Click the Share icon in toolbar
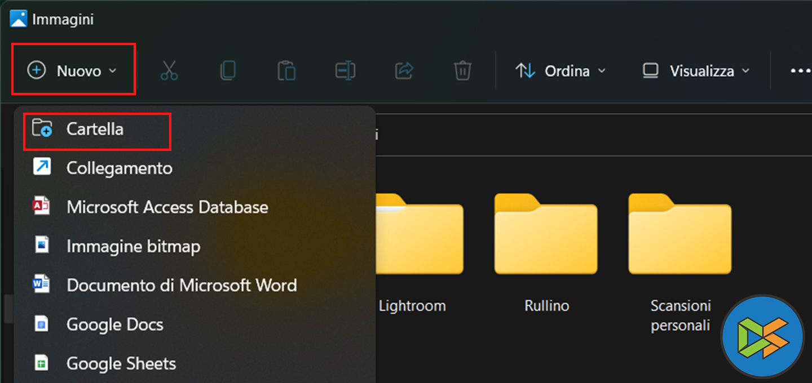 [x=404, y=71]
